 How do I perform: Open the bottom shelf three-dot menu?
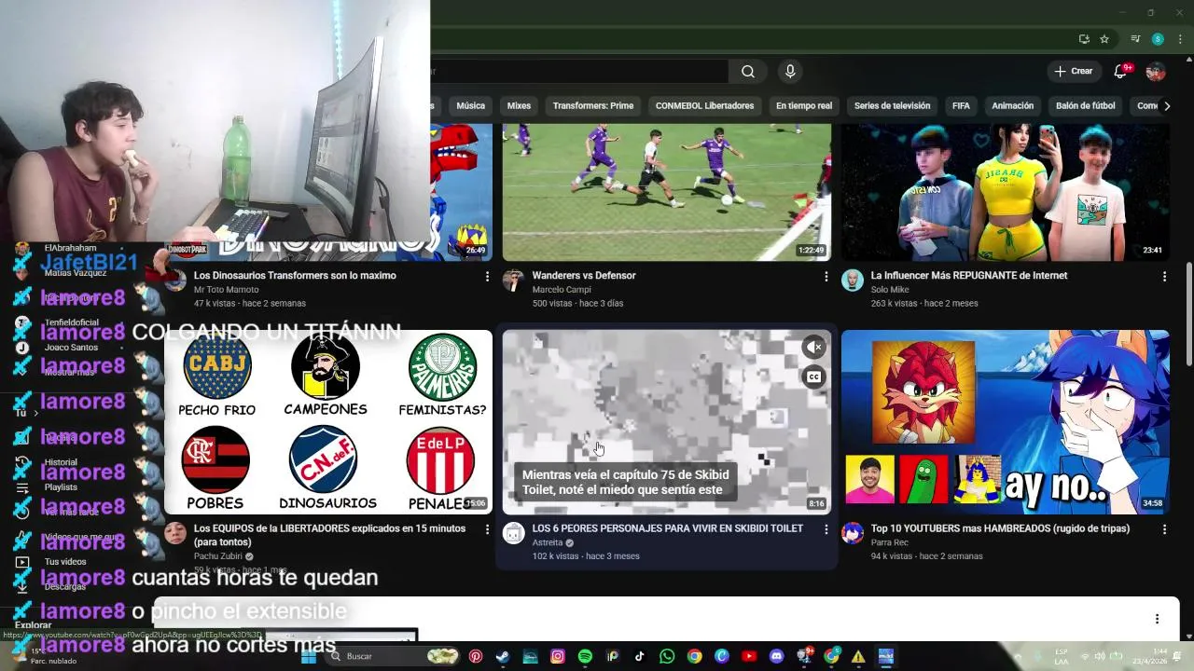1157,619
